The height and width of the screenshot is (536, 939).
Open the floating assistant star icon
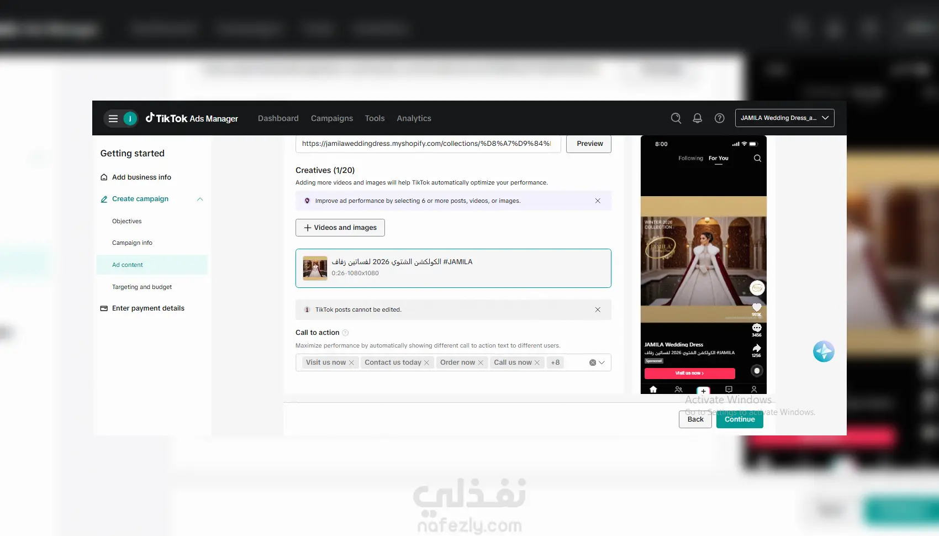(x=824, y=351)
